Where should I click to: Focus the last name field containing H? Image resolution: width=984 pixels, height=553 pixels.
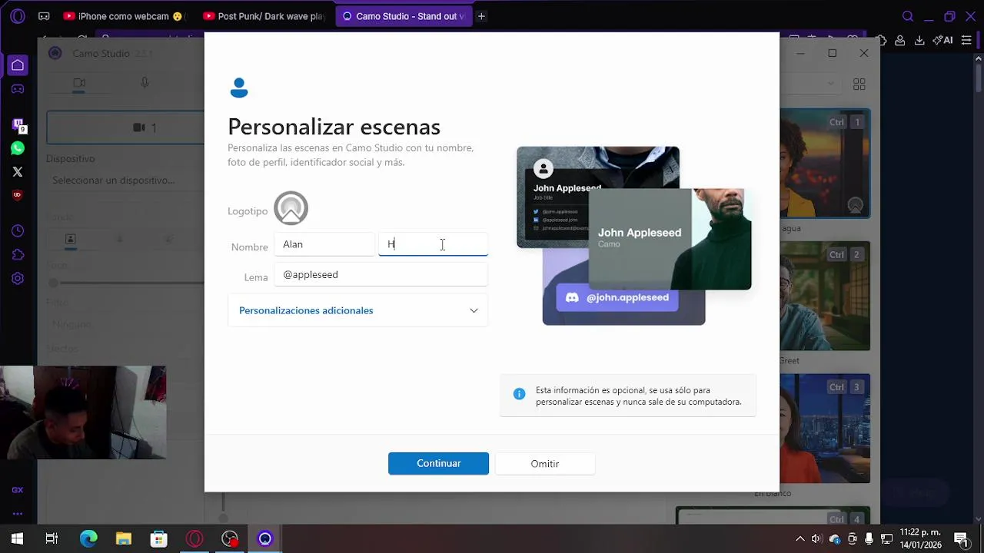(433, 244)
